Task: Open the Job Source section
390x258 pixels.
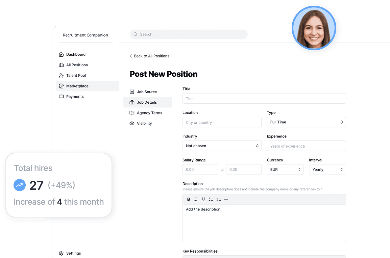Action: click(147, 92)
